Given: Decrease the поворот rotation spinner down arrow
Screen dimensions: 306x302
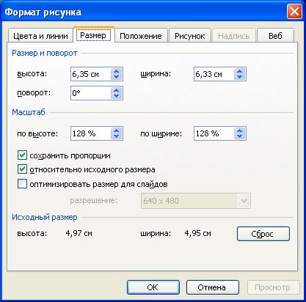Looking at the screenshot, I should 116,96.
